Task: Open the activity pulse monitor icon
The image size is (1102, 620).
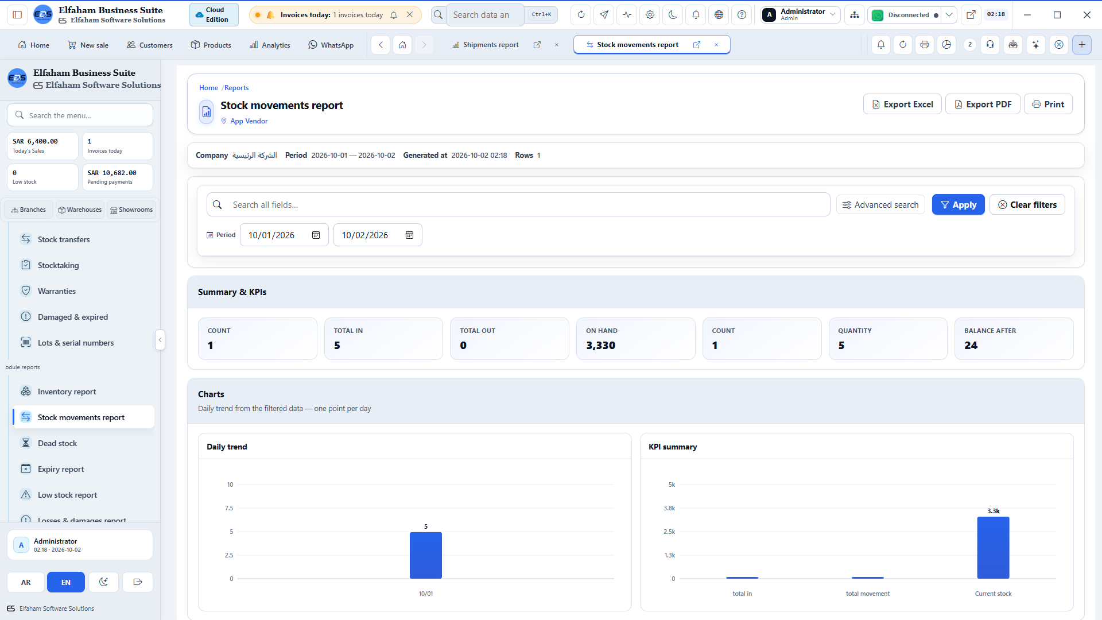Action: tap(627, 15)
